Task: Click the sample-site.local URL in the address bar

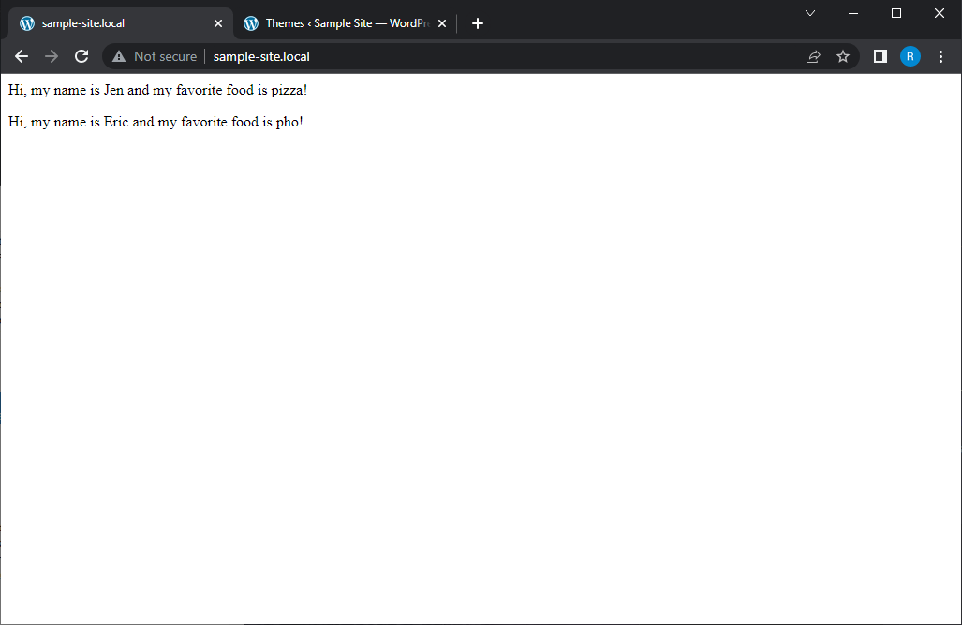Action: point(261,56)
